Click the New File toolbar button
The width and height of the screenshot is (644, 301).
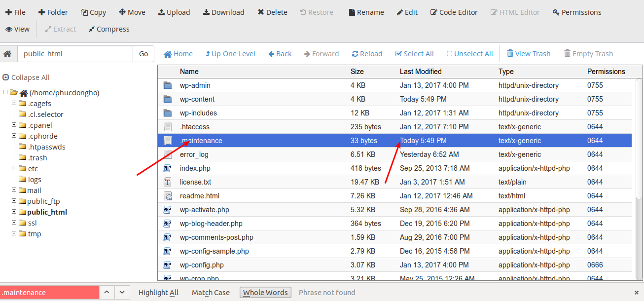click(x=15, y=12)
